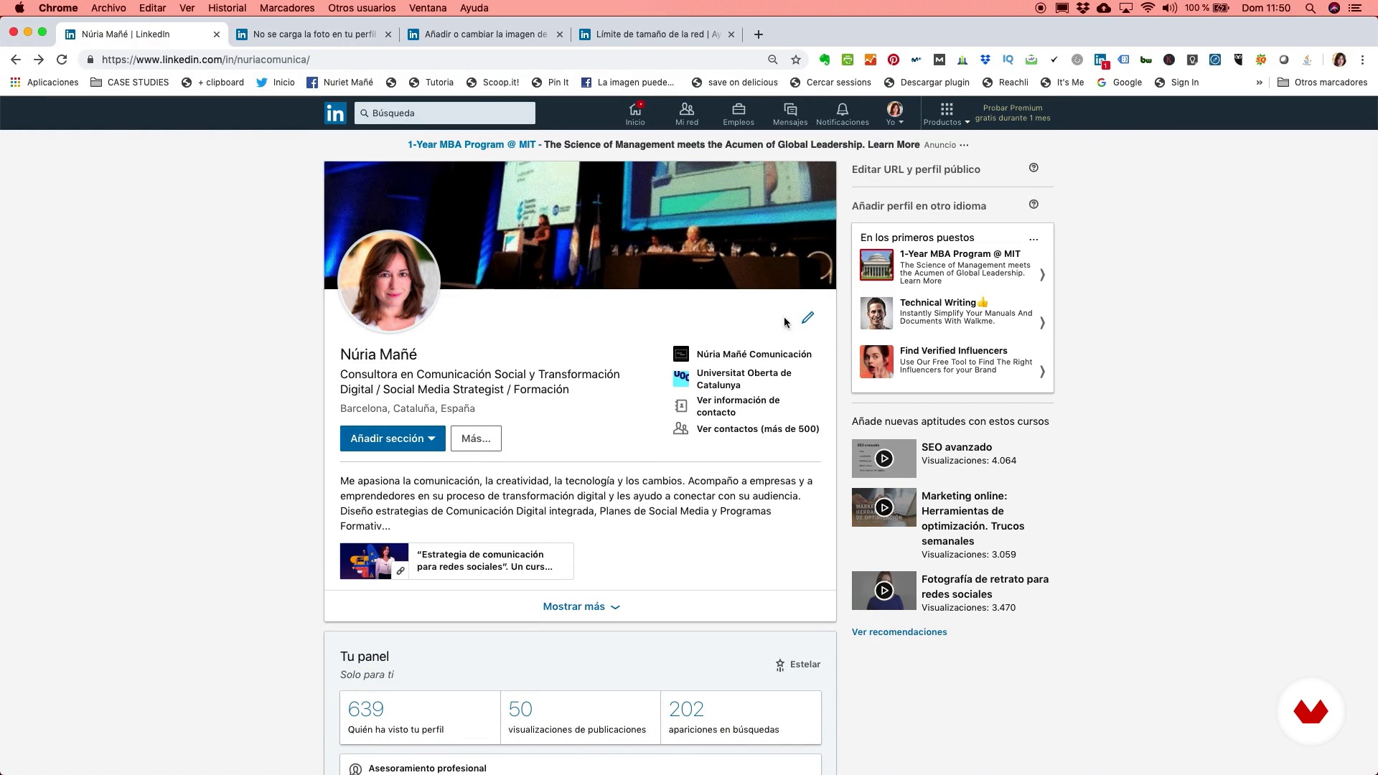Click the top 1-Year MBA Program banner ad

[663, 145]
